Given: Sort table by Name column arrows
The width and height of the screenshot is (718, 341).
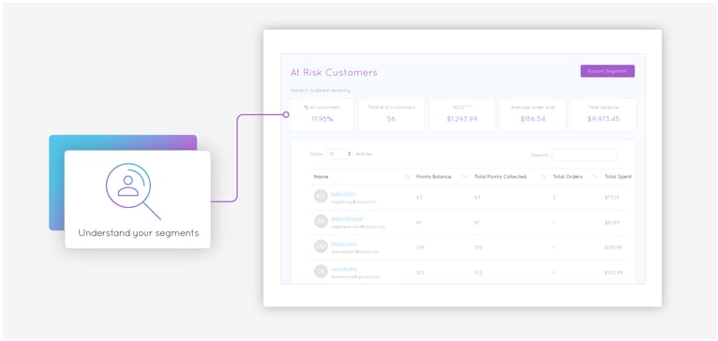Looking at the screenshot, I should (x=407, y=177).
